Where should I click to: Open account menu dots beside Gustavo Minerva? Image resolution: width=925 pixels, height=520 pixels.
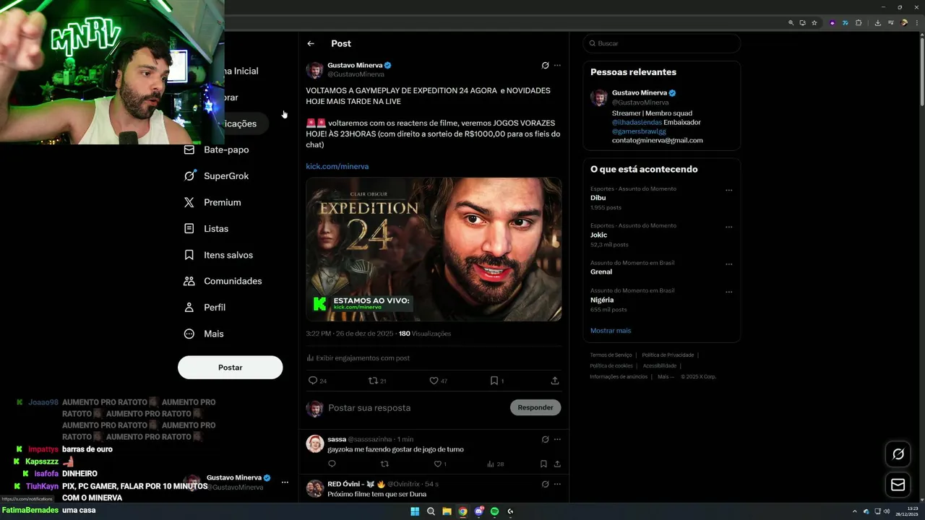[x=285, y=482]
